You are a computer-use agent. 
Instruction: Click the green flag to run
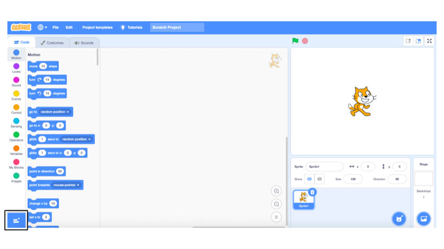(x=296, y=41)
